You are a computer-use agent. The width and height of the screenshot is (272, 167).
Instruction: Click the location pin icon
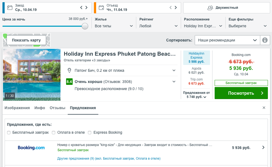[69, 70]
